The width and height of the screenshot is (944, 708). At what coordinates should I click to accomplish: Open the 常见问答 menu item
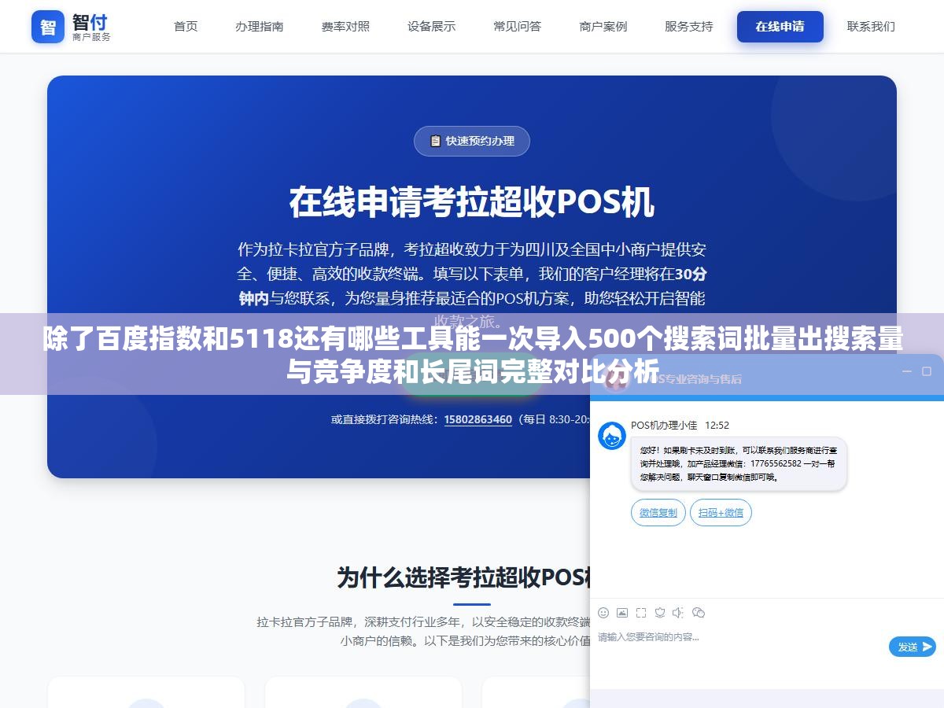[x=518, y=27]
